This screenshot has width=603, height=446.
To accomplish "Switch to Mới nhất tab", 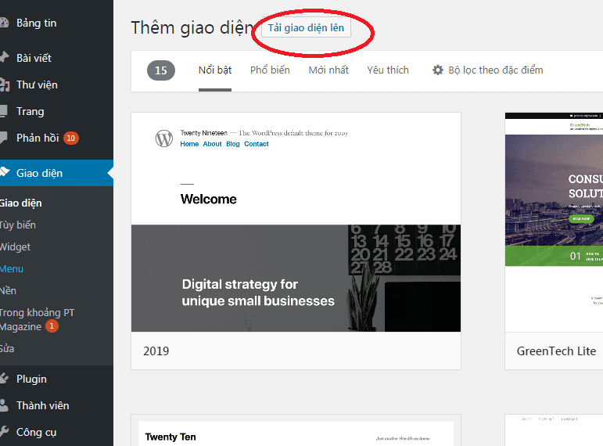I will (x=328, y=70).
